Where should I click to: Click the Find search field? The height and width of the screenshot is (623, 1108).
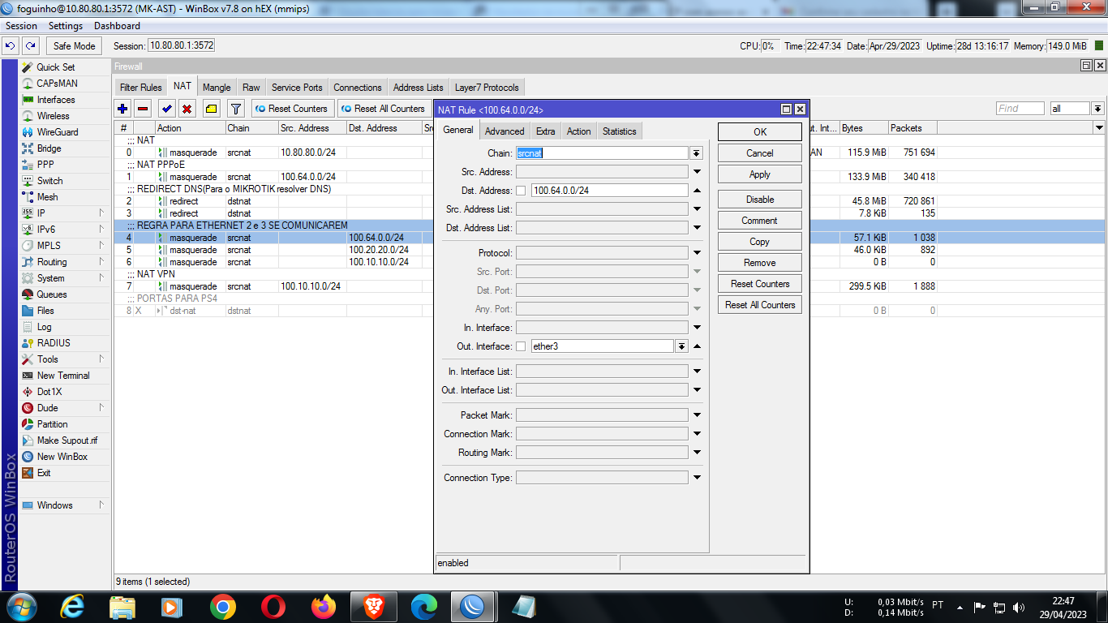click(x=1020, y=109)
